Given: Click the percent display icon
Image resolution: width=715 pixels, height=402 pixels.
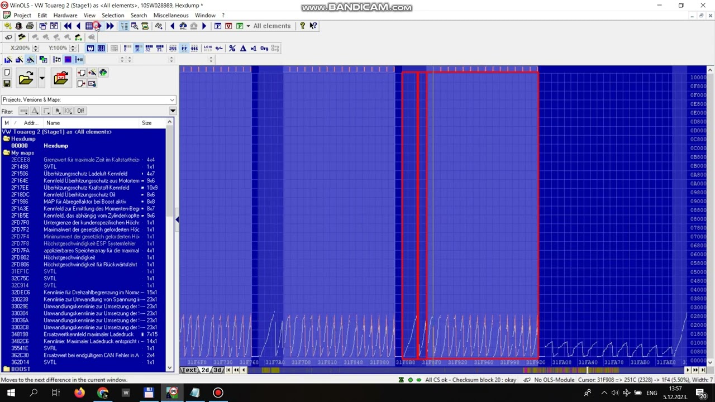Looking at the screenshot, I should (232, 49).
